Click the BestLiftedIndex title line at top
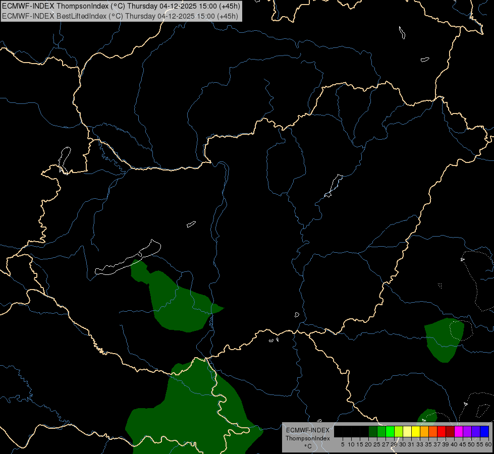The width and height of the screenshot is (494, 454). point(120,16)
